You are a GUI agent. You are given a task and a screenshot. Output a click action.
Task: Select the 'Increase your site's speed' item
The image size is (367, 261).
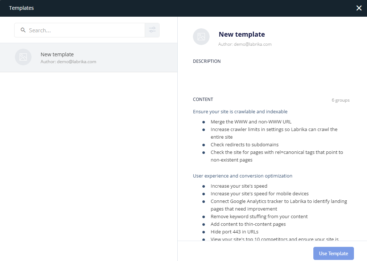[x=239, y=186]
